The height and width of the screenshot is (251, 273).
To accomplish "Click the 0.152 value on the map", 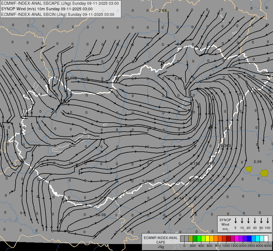I will click(x=195, y=163).
